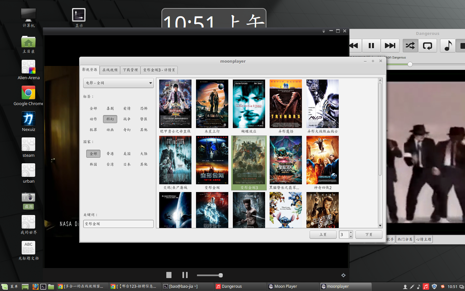The height and width of the screenshot is (291, 465).
Task: Click the 关键词 keyword input field
Action: click(119, 224)
